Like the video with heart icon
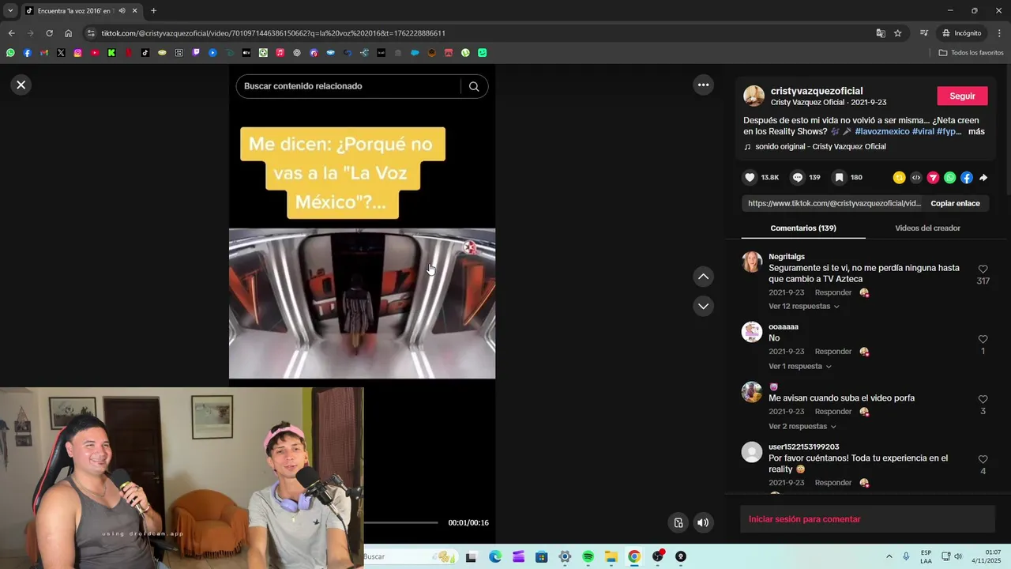The image size is (1011, 569). click(x=750, y=178)
